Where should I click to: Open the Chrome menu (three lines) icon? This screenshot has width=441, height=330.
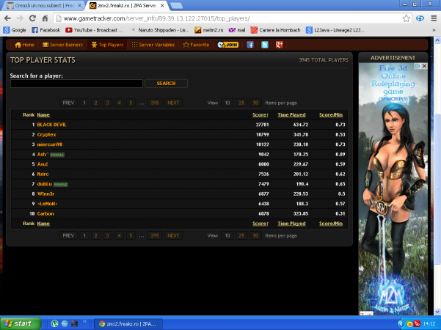coord(434,18)
